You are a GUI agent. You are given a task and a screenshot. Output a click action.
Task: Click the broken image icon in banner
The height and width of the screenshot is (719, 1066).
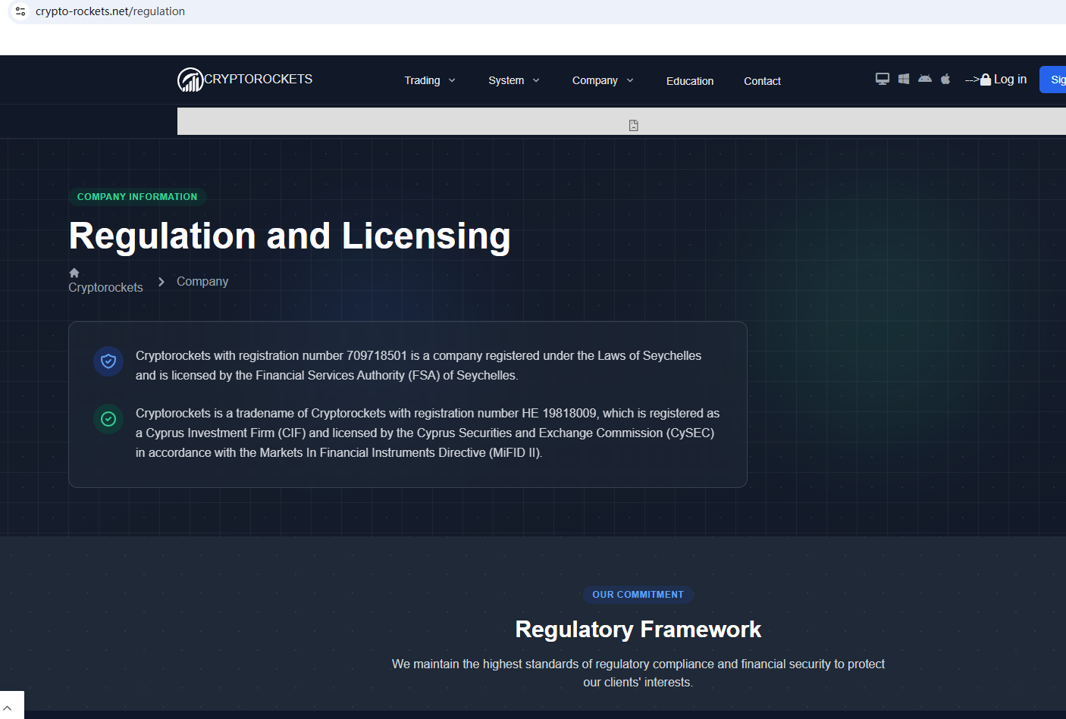[633, 125]
